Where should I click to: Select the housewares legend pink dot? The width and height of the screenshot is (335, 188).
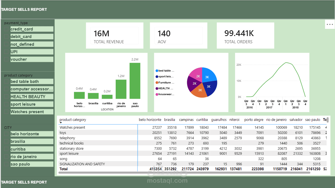(157, 94)
